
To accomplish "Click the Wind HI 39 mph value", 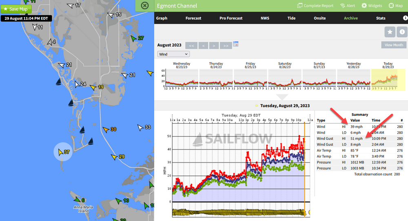I will 356,127.
